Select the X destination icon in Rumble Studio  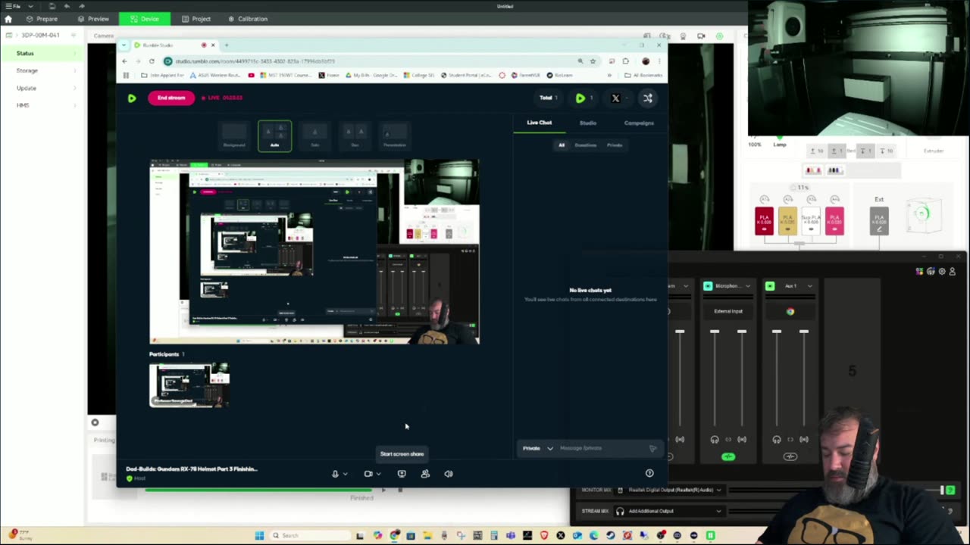615,98
